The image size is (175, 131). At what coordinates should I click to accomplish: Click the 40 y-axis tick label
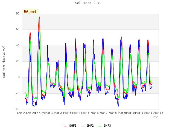[x=17, y=45]
